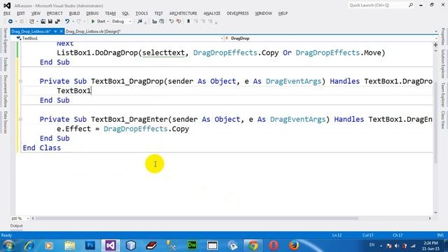The image size is (448, 252).
Task: Click the volume icon in system tray
Action: pyautogui.click(x=397, y=246)
